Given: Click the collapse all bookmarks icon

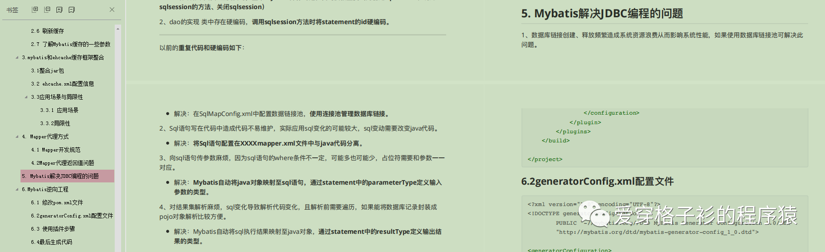Looking at the screenshot, I should (47, 10).
